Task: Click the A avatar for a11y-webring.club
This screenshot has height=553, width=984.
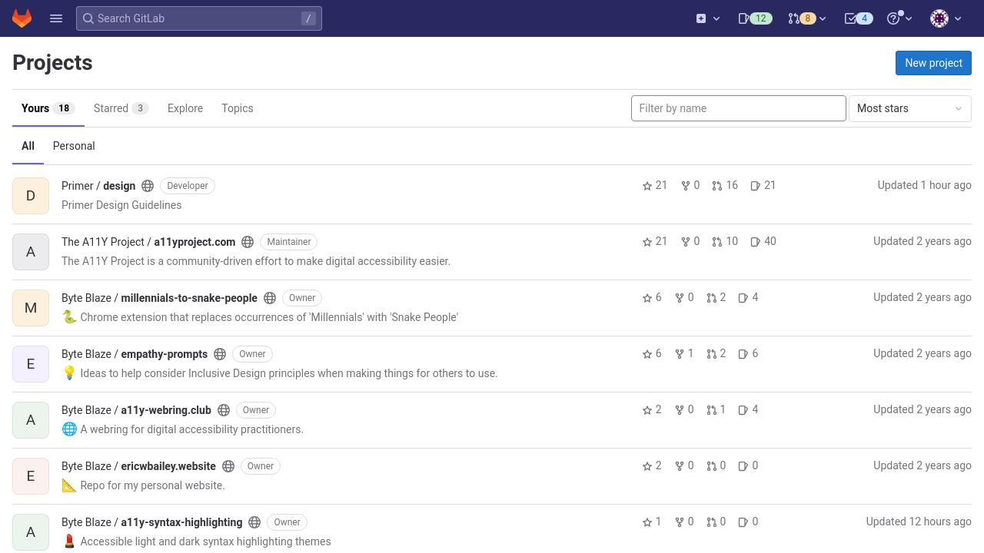Action: click(x=31, y=420)
